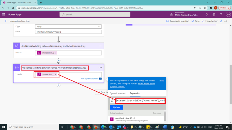Open the help question mark icon
This screenshot has width=232, height=130.
[221, 14]
